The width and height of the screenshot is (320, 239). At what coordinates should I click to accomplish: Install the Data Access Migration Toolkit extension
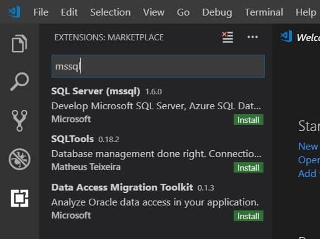pos(249,216)
